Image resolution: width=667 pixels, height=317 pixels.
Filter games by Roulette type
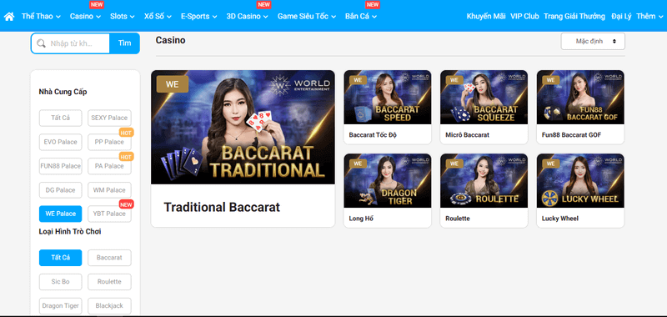pos(109,282)
